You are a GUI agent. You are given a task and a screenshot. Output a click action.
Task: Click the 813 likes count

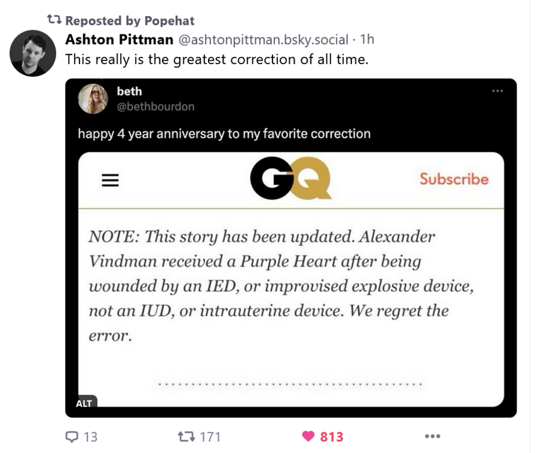332,437
